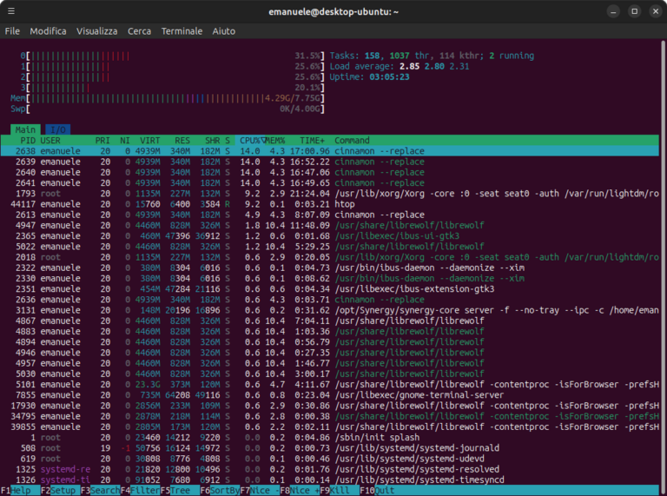Select ibus-extension-gtk3 row PID 2351

pos(330,289)
